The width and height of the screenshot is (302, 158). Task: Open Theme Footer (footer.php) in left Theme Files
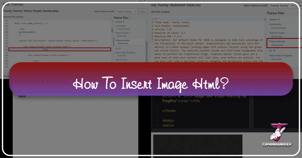122,33
